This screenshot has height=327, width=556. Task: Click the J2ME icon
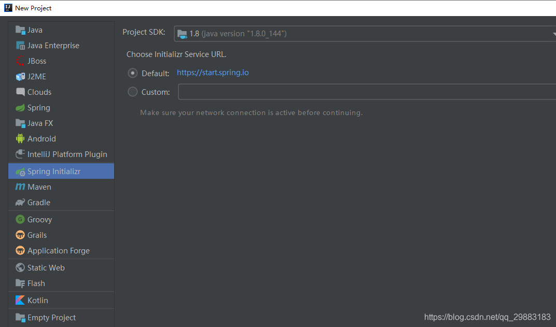20,77
